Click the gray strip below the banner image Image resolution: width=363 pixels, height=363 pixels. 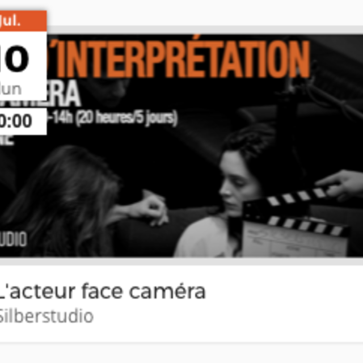point(181,261)
